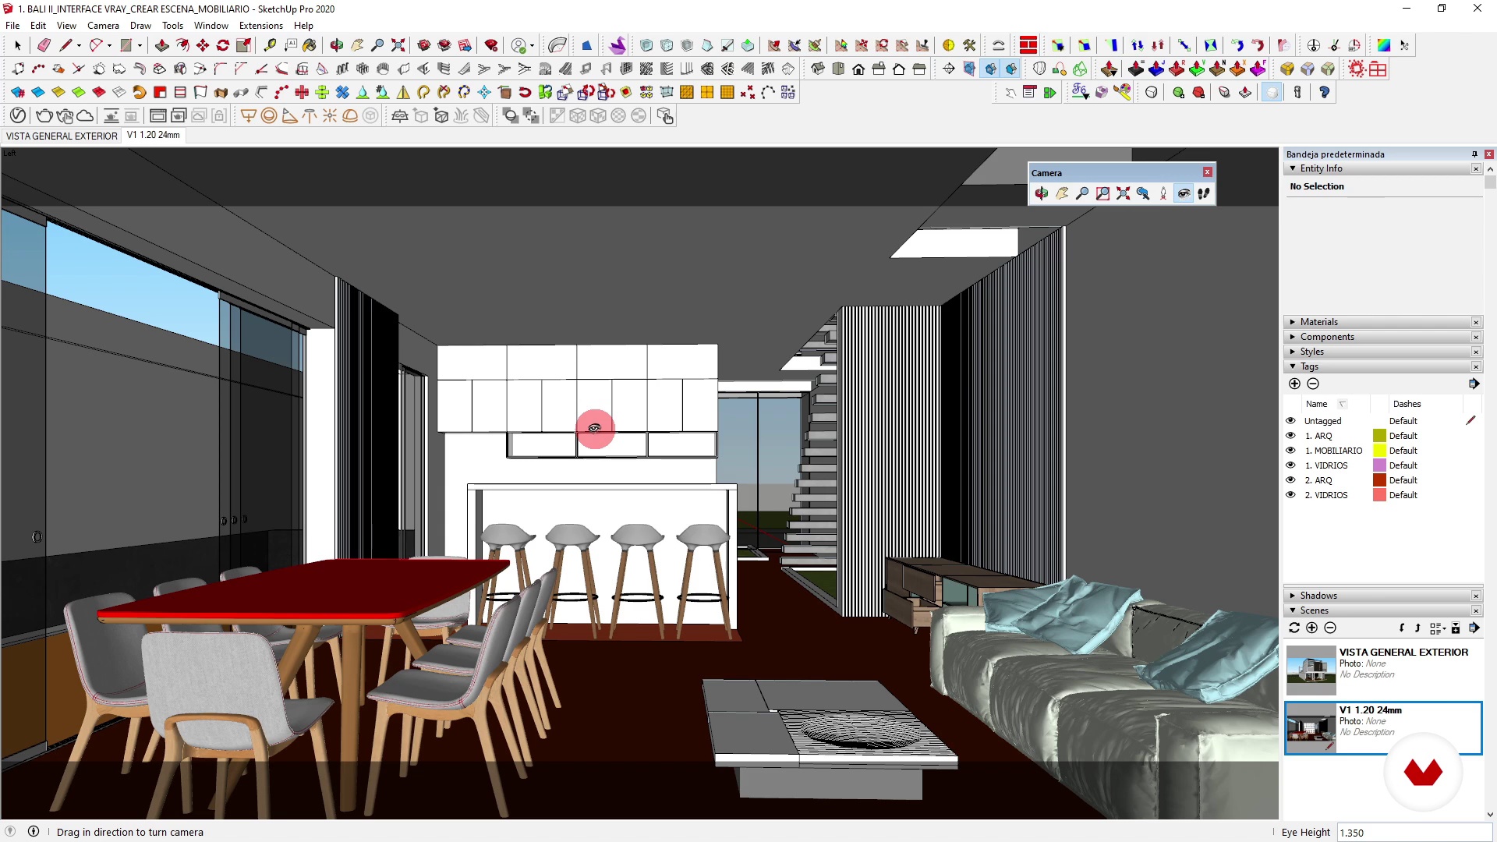Activate the Move tool with red arrows

coord(203,45)
